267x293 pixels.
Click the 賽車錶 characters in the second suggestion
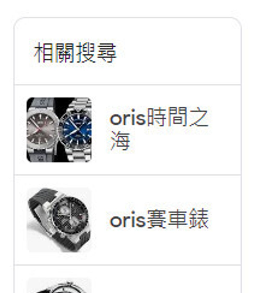tap(177, 219)
